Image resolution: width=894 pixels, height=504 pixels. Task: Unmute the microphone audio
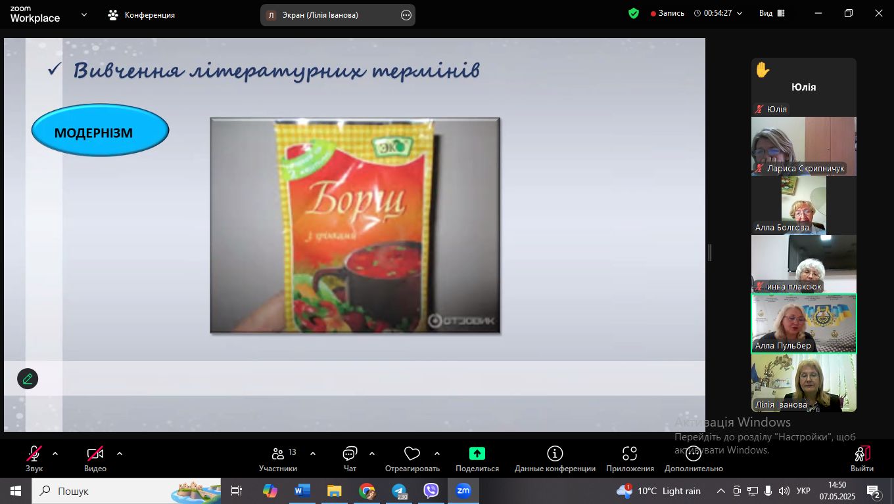point(34,459)
